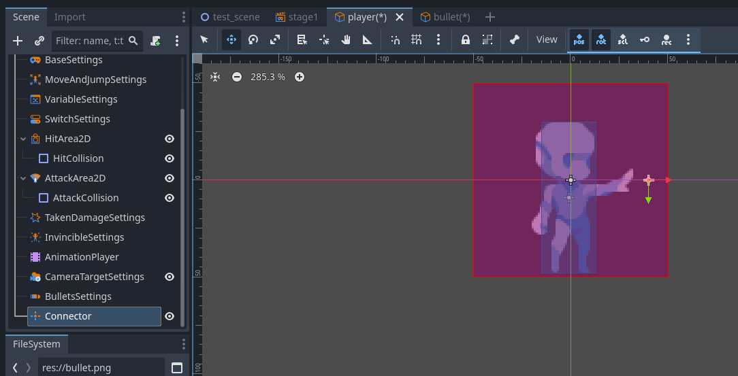The image size is (738, 376).
Task: Switch to test_scene tab
Action: [x=229, y=17]
